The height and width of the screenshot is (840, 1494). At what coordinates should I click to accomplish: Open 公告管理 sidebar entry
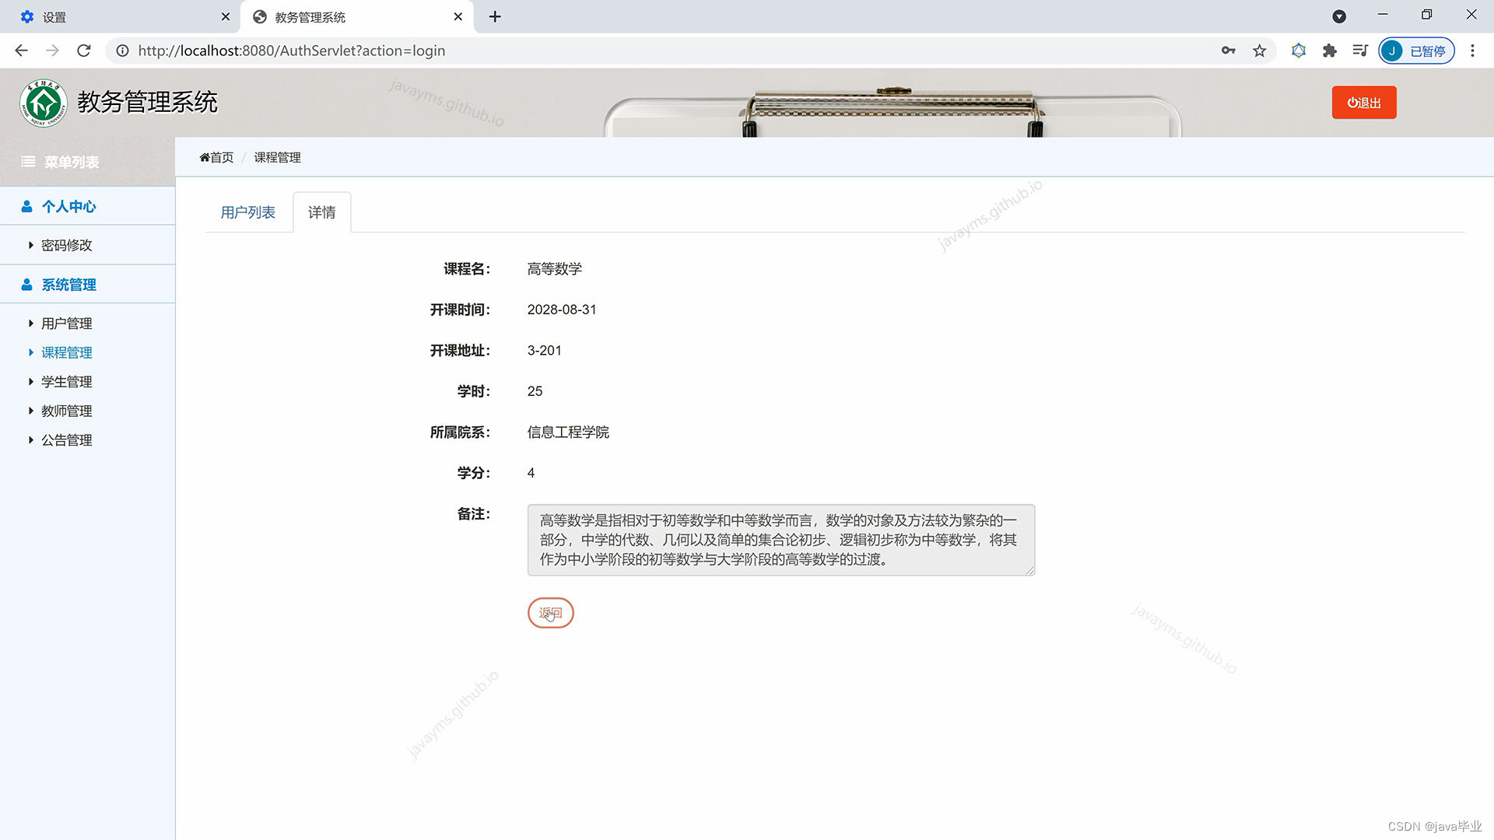point(67,440)
